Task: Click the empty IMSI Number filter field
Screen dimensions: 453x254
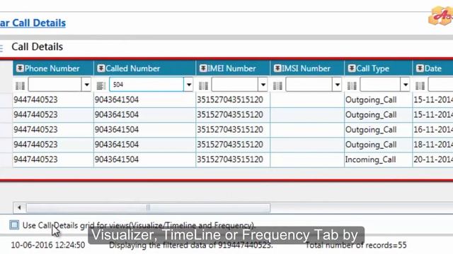Action: tap(309, 85)
